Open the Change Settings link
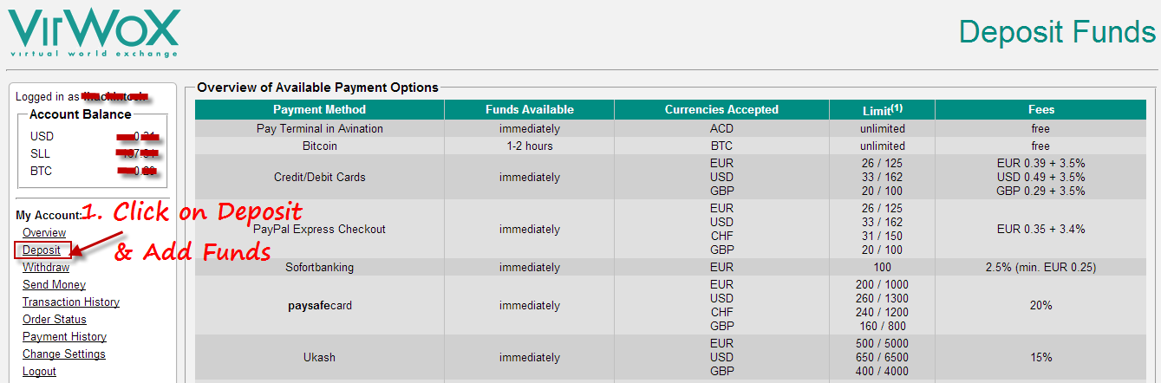This screenshot has height=383, width=1161. coord(64,354)
